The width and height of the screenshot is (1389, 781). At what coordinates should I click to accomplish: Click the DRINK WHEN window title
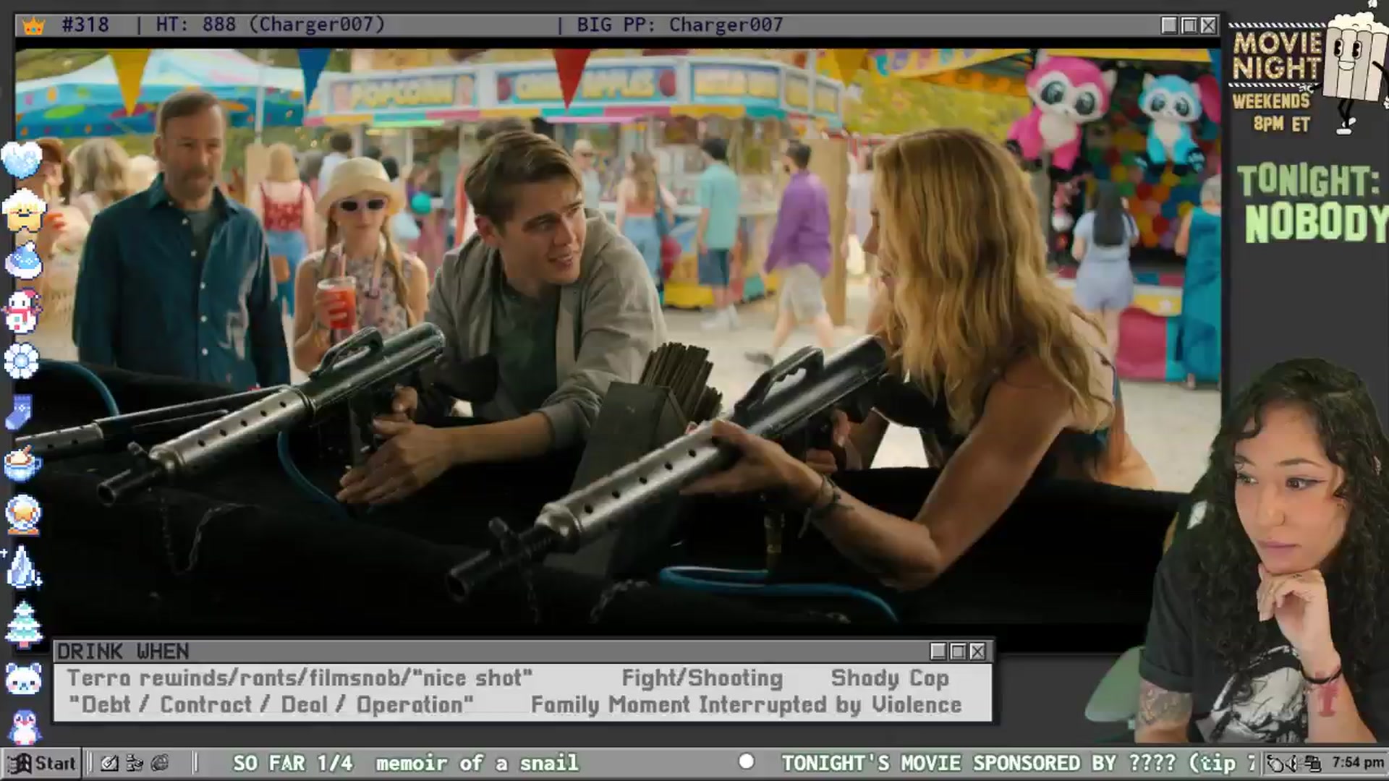pyautogui.click(x=123, y=652)
